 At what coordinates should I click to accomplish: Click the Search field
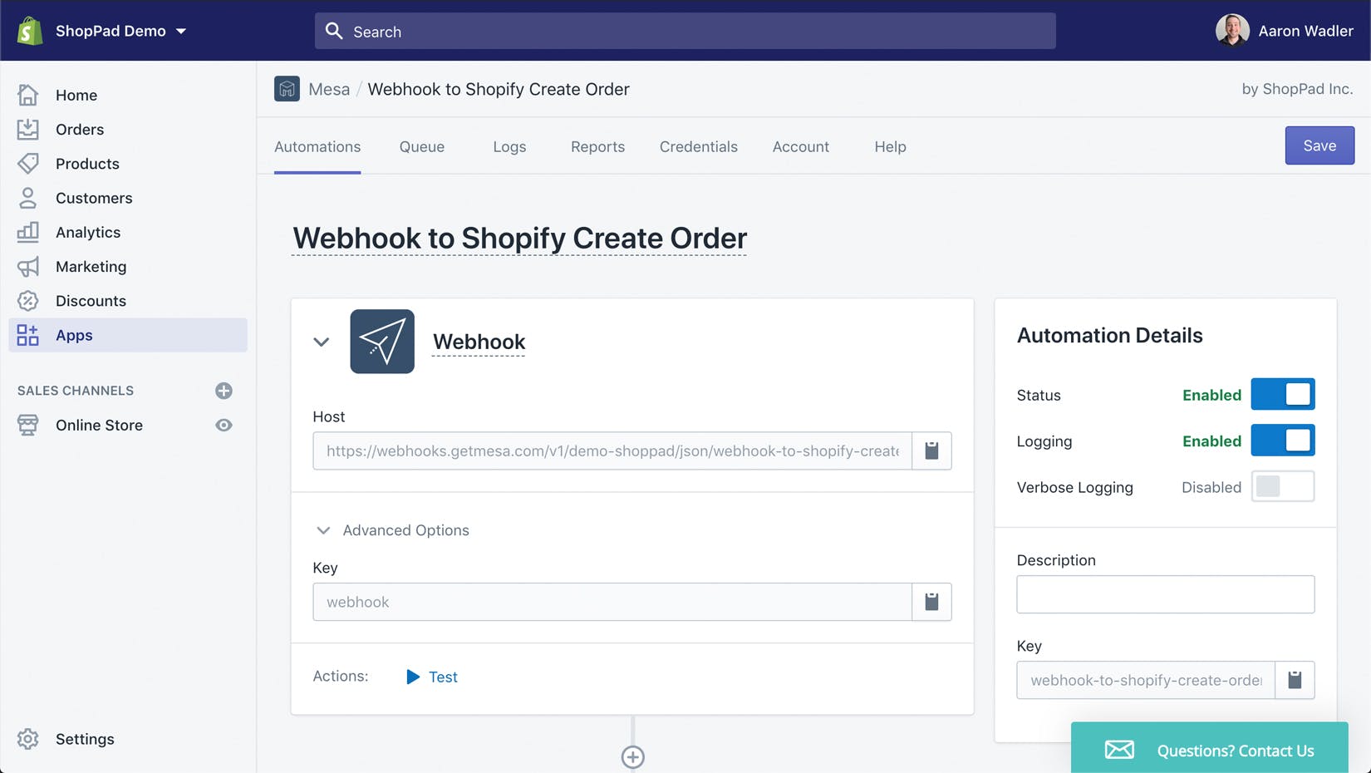point(685,31)
